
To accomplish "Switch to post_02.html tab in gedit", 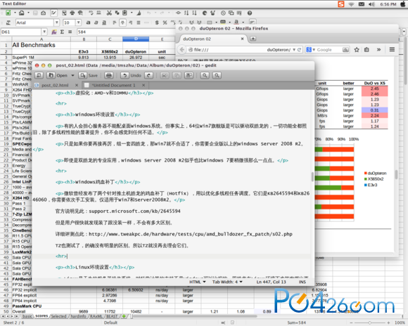I will point(55,85).
